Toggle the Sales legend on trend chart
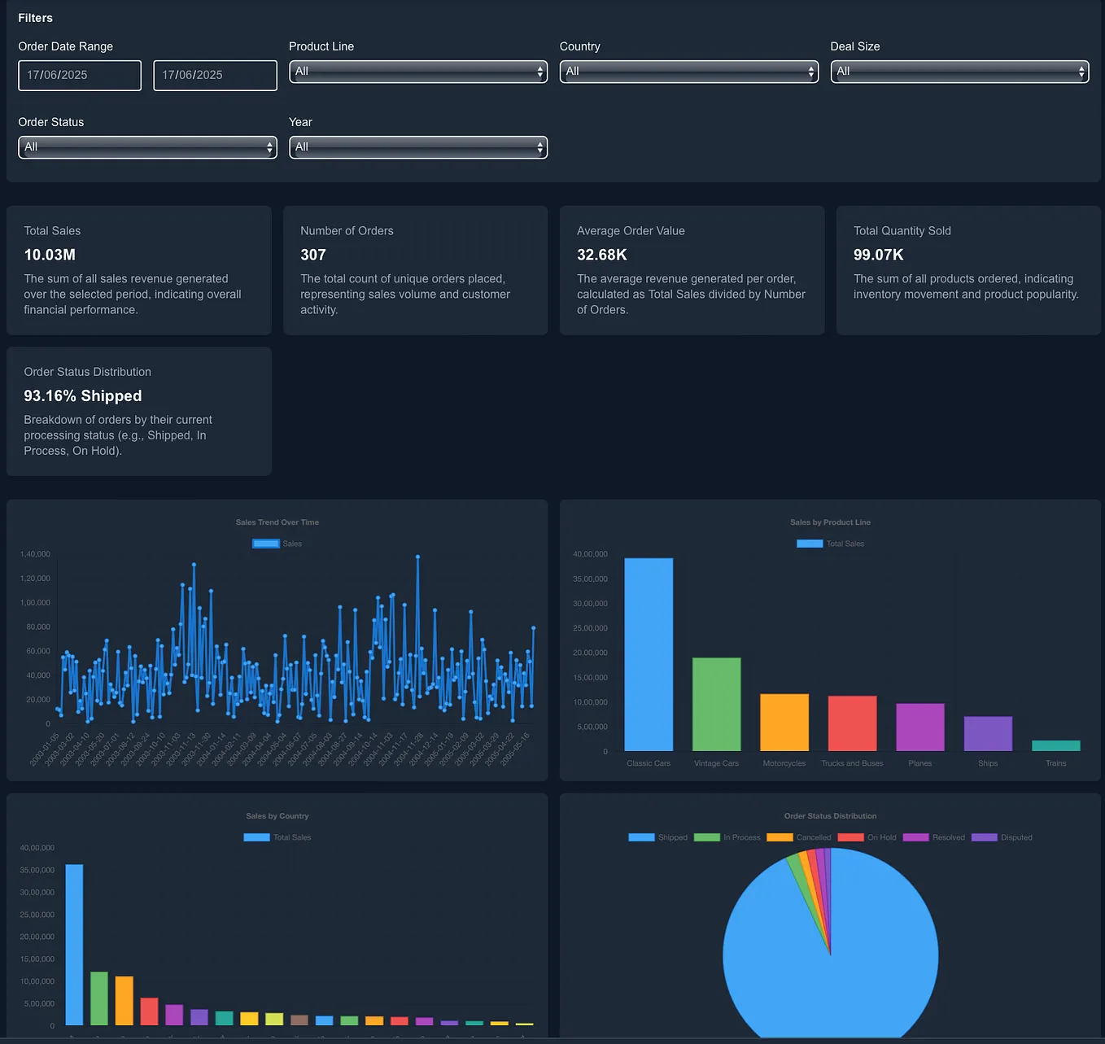 coord(277,544)
